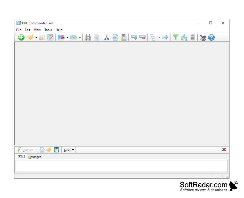Expand the Import dropdown arrow
The width and height of the screenshot is (244, 198).
click(x=68, y=38)
